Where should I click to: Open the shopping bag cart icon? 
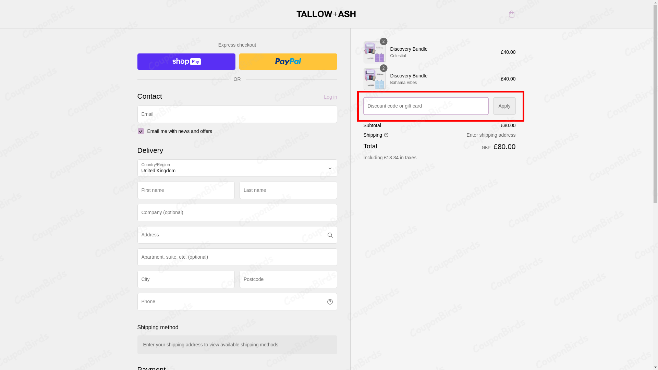(x=511, y=14)
